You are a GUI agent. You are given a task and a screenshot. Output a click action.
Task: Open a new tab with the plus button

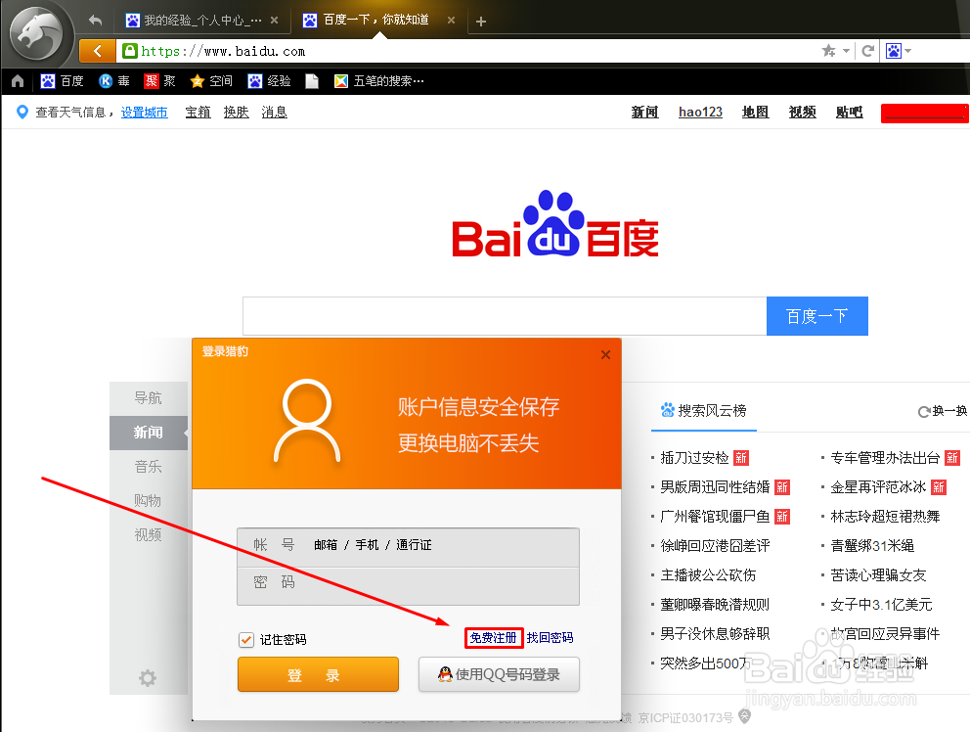coord(481,22)
